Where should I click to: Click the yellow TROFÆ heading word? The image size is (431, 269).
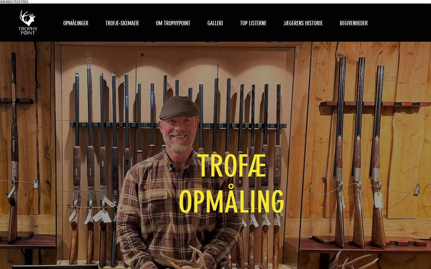click(232, 165)
